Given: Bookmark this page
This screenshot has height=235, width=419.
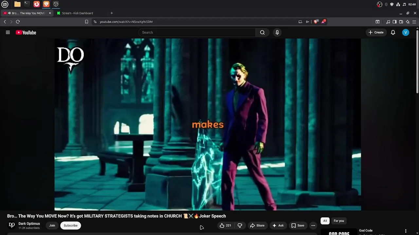Looking at the screenshot, I should click(86, 22).
